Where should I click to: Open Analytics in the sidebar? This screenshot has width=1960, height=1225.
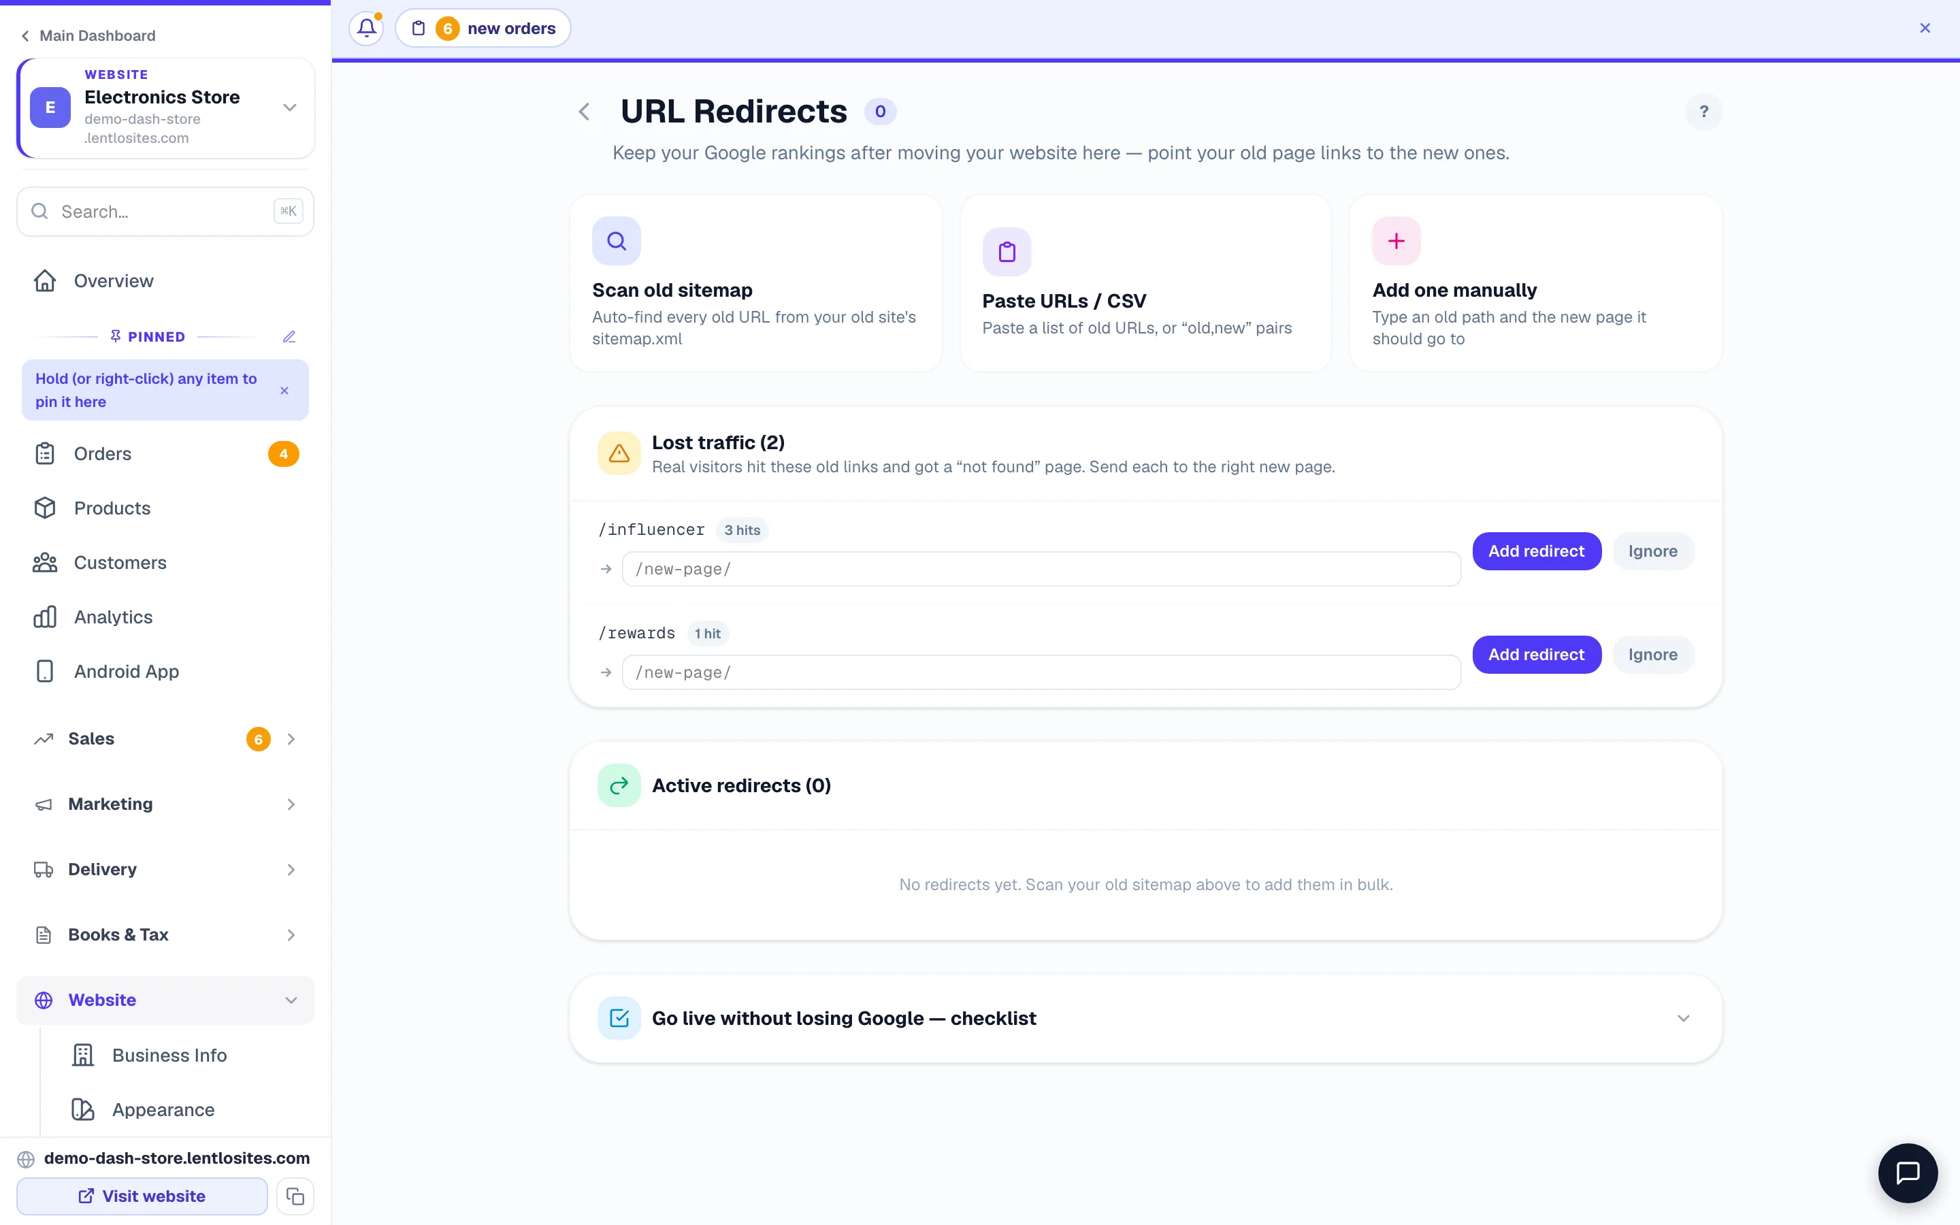[165, 617]
